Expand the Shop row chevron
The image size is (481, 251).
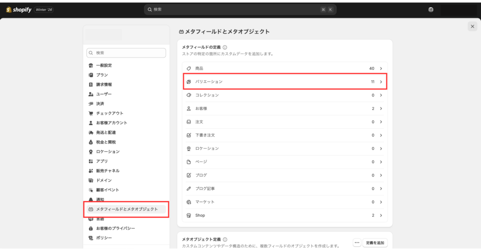pyautogui.click(x=381, y=215)
